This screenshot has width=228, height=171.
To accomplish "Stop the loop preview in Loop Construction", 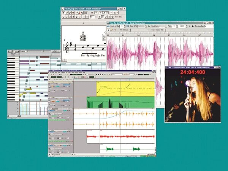I will 190,26.
